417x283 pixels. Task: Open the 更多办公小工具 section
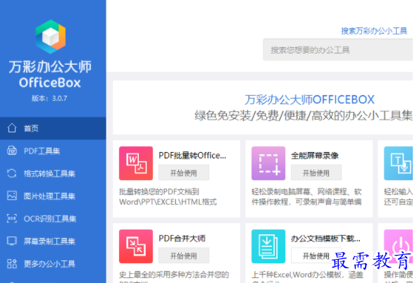pos(53,263)
